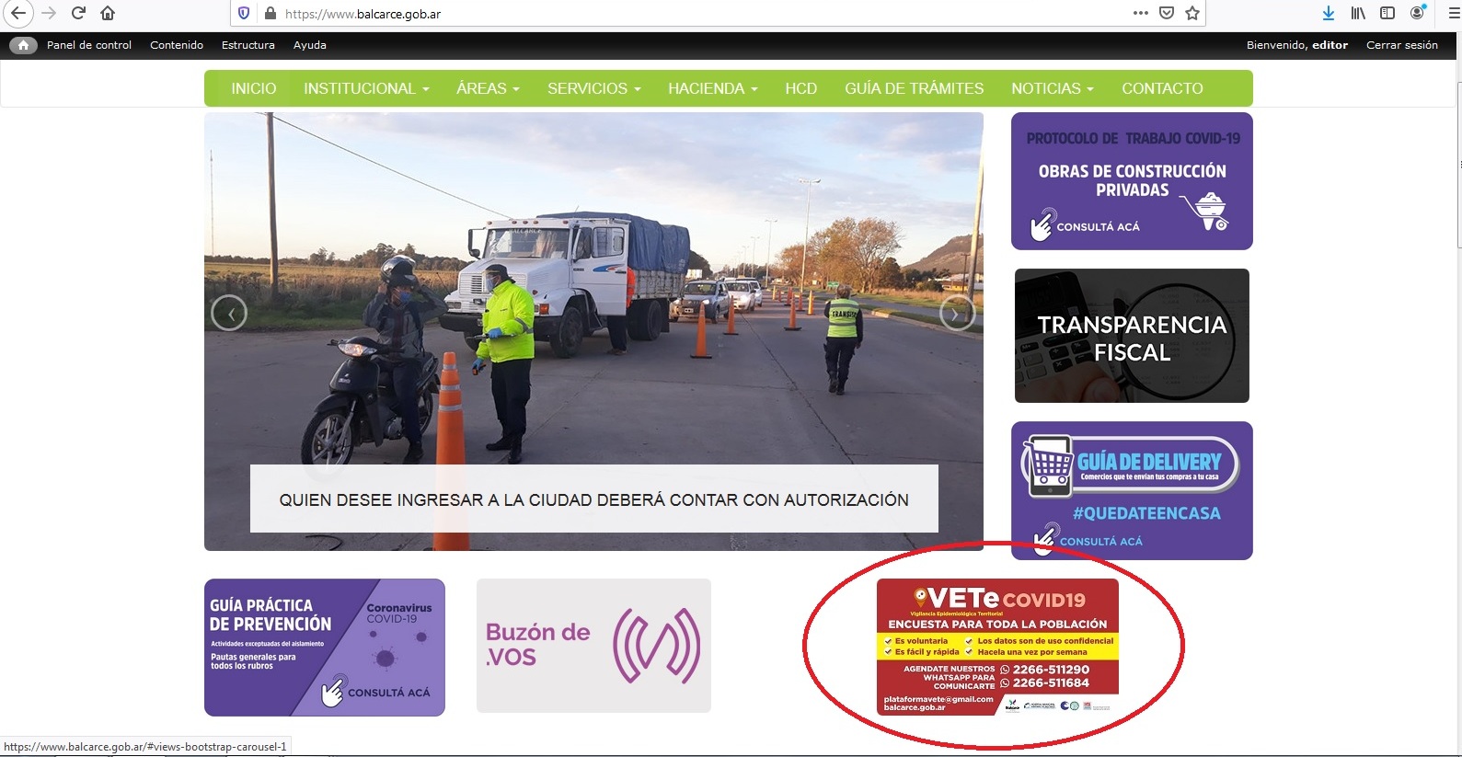Expand the INSTITUCIONAL dropdown menu
This screenshot has height=757, width=1462.
tap(366, 88)
